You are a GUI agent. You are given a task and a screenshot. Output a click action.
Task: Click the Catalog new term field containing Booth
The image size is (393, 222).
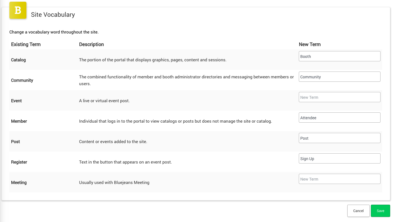(339, 56)
